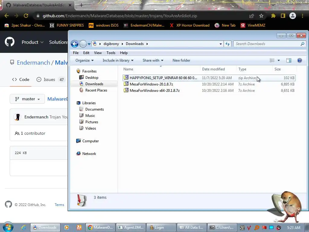Open the Share with dropdown
Image resolution: width=309 pixels, height=232 pixels.
tap(153, 60)
